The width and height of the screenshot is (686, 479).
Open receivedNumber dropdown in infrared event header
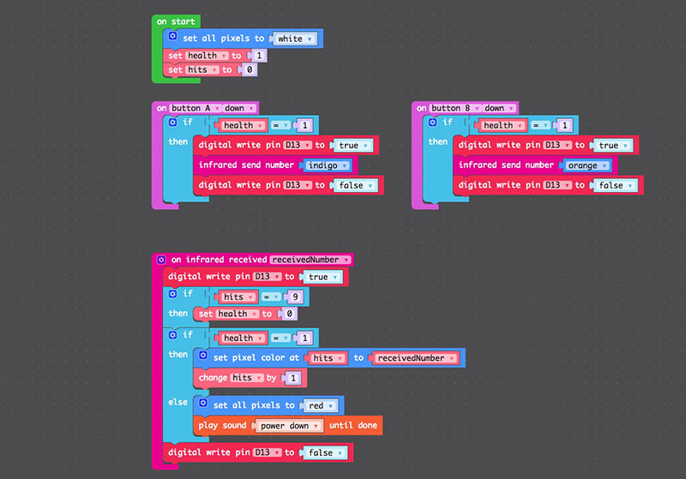click(310, 259)
